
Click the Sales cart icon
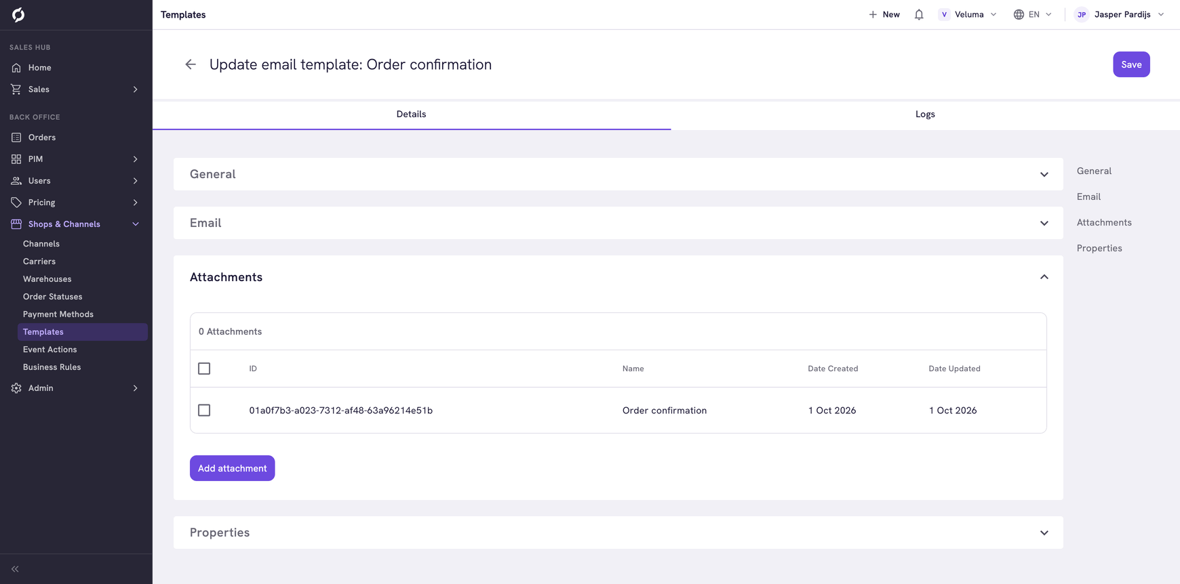(x=16, y=89)
